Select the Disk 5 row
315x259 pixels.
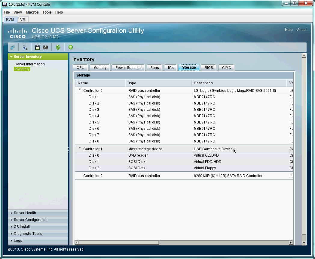pyautogui.click(x=184, y=122)
